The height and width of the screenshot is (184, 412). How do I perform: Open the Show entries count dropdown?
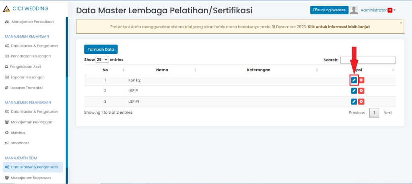(102, 59)
